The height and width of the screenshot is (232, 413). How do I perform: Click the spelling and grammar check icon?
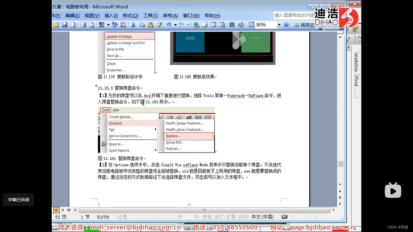(x=115, y=25)
